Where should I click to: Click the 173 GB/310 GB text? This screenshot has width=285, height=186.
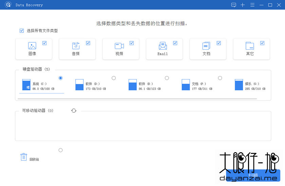tap(96, 89)
